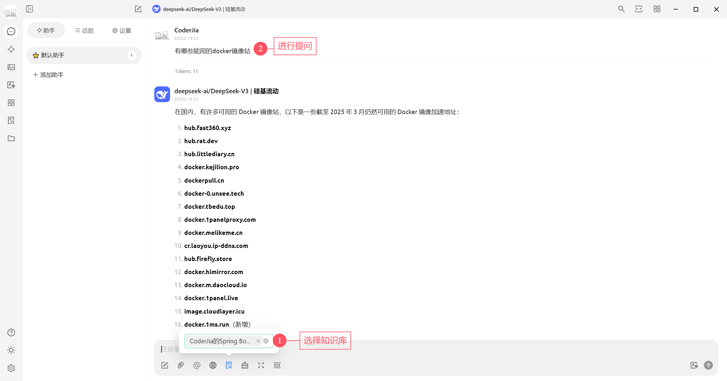727x381 pixels.
Task: Open the translate sidebar icon
Action: [x=11, y=85]
